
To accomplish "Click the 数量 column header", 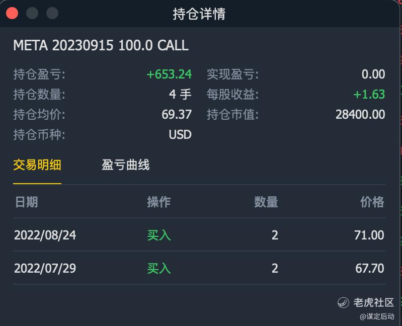I will (x=266, y=202).
